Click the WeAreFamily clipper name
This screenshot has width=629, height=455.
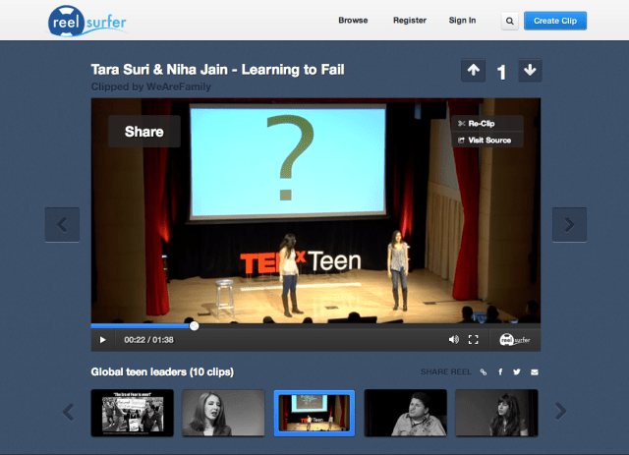click(x=179, y=86)
